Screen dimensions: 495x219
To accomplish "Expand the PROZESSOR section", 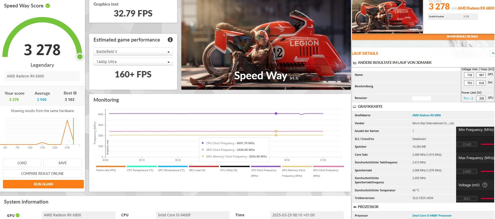I will pos(368,207).
